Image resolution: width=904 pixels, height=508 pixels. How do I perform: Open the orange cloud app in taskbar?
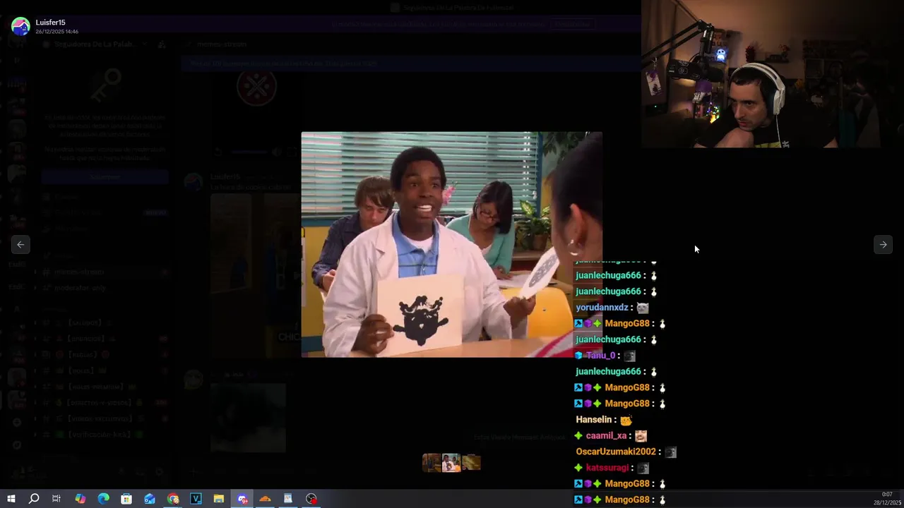(265, 499)
